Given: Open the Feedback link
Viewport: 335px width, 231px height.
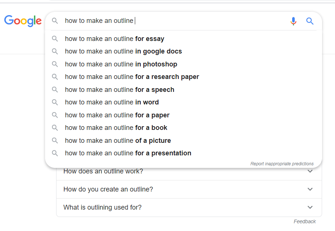Looking at the screenshot, I should click(305, 221).
